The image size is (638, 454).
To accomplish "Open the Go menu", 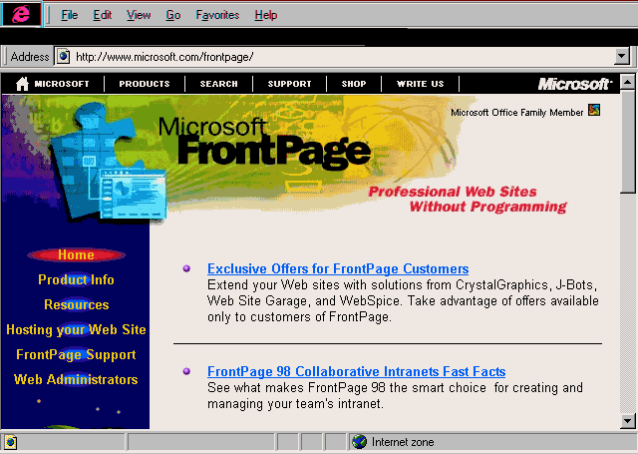I will [172, 15].
